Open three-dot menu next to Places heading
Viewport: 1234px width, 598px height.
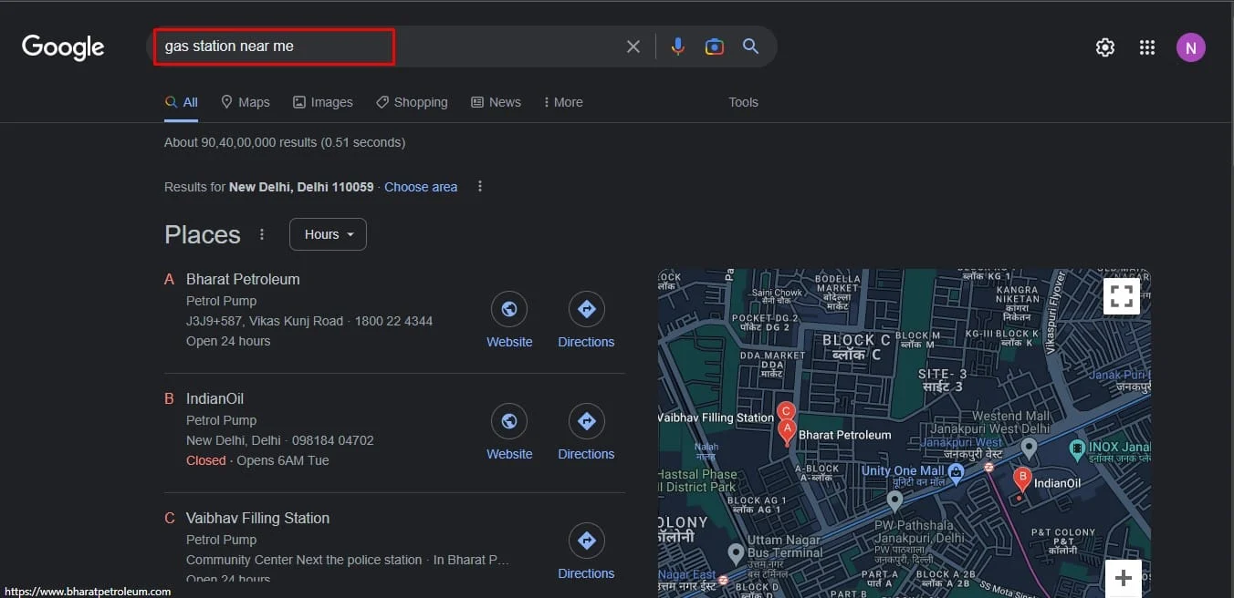click(x=262, y=234)
